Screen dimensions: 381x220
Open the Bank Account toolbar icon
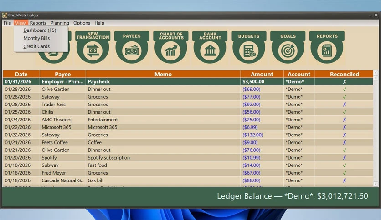click(x=210, y=47)
